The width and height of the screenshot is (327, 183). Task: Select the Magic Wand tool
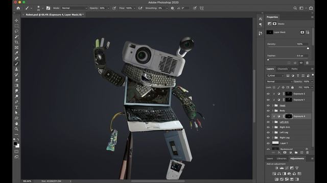click(x=16, y=37)
